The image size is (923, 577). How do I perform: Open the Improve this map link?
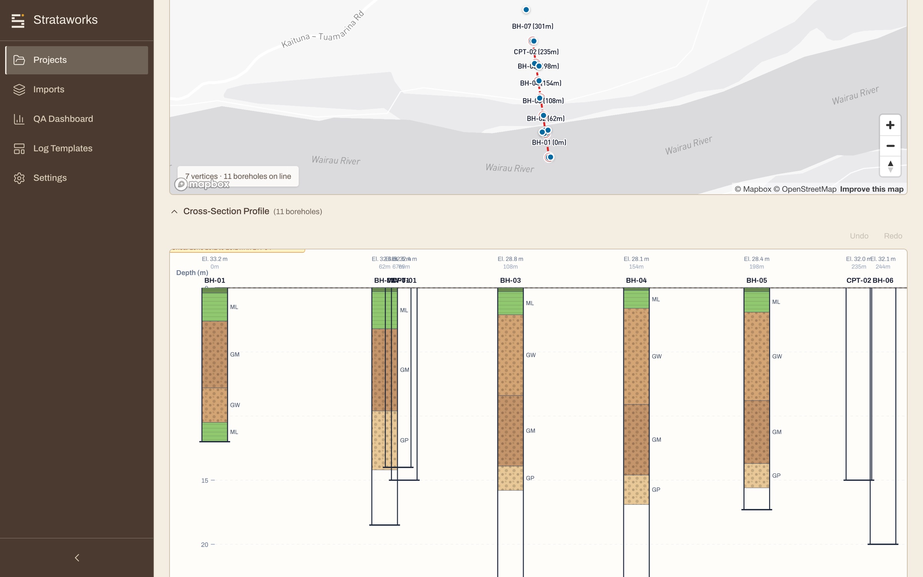click(x=871, y=189)
